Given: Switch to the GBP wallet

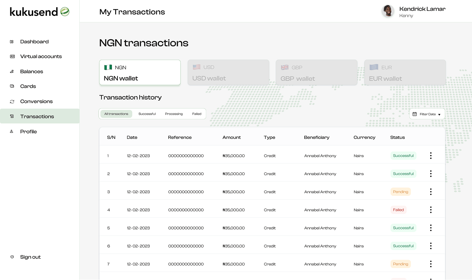Looking at the screenshot, I should point(316,72).
